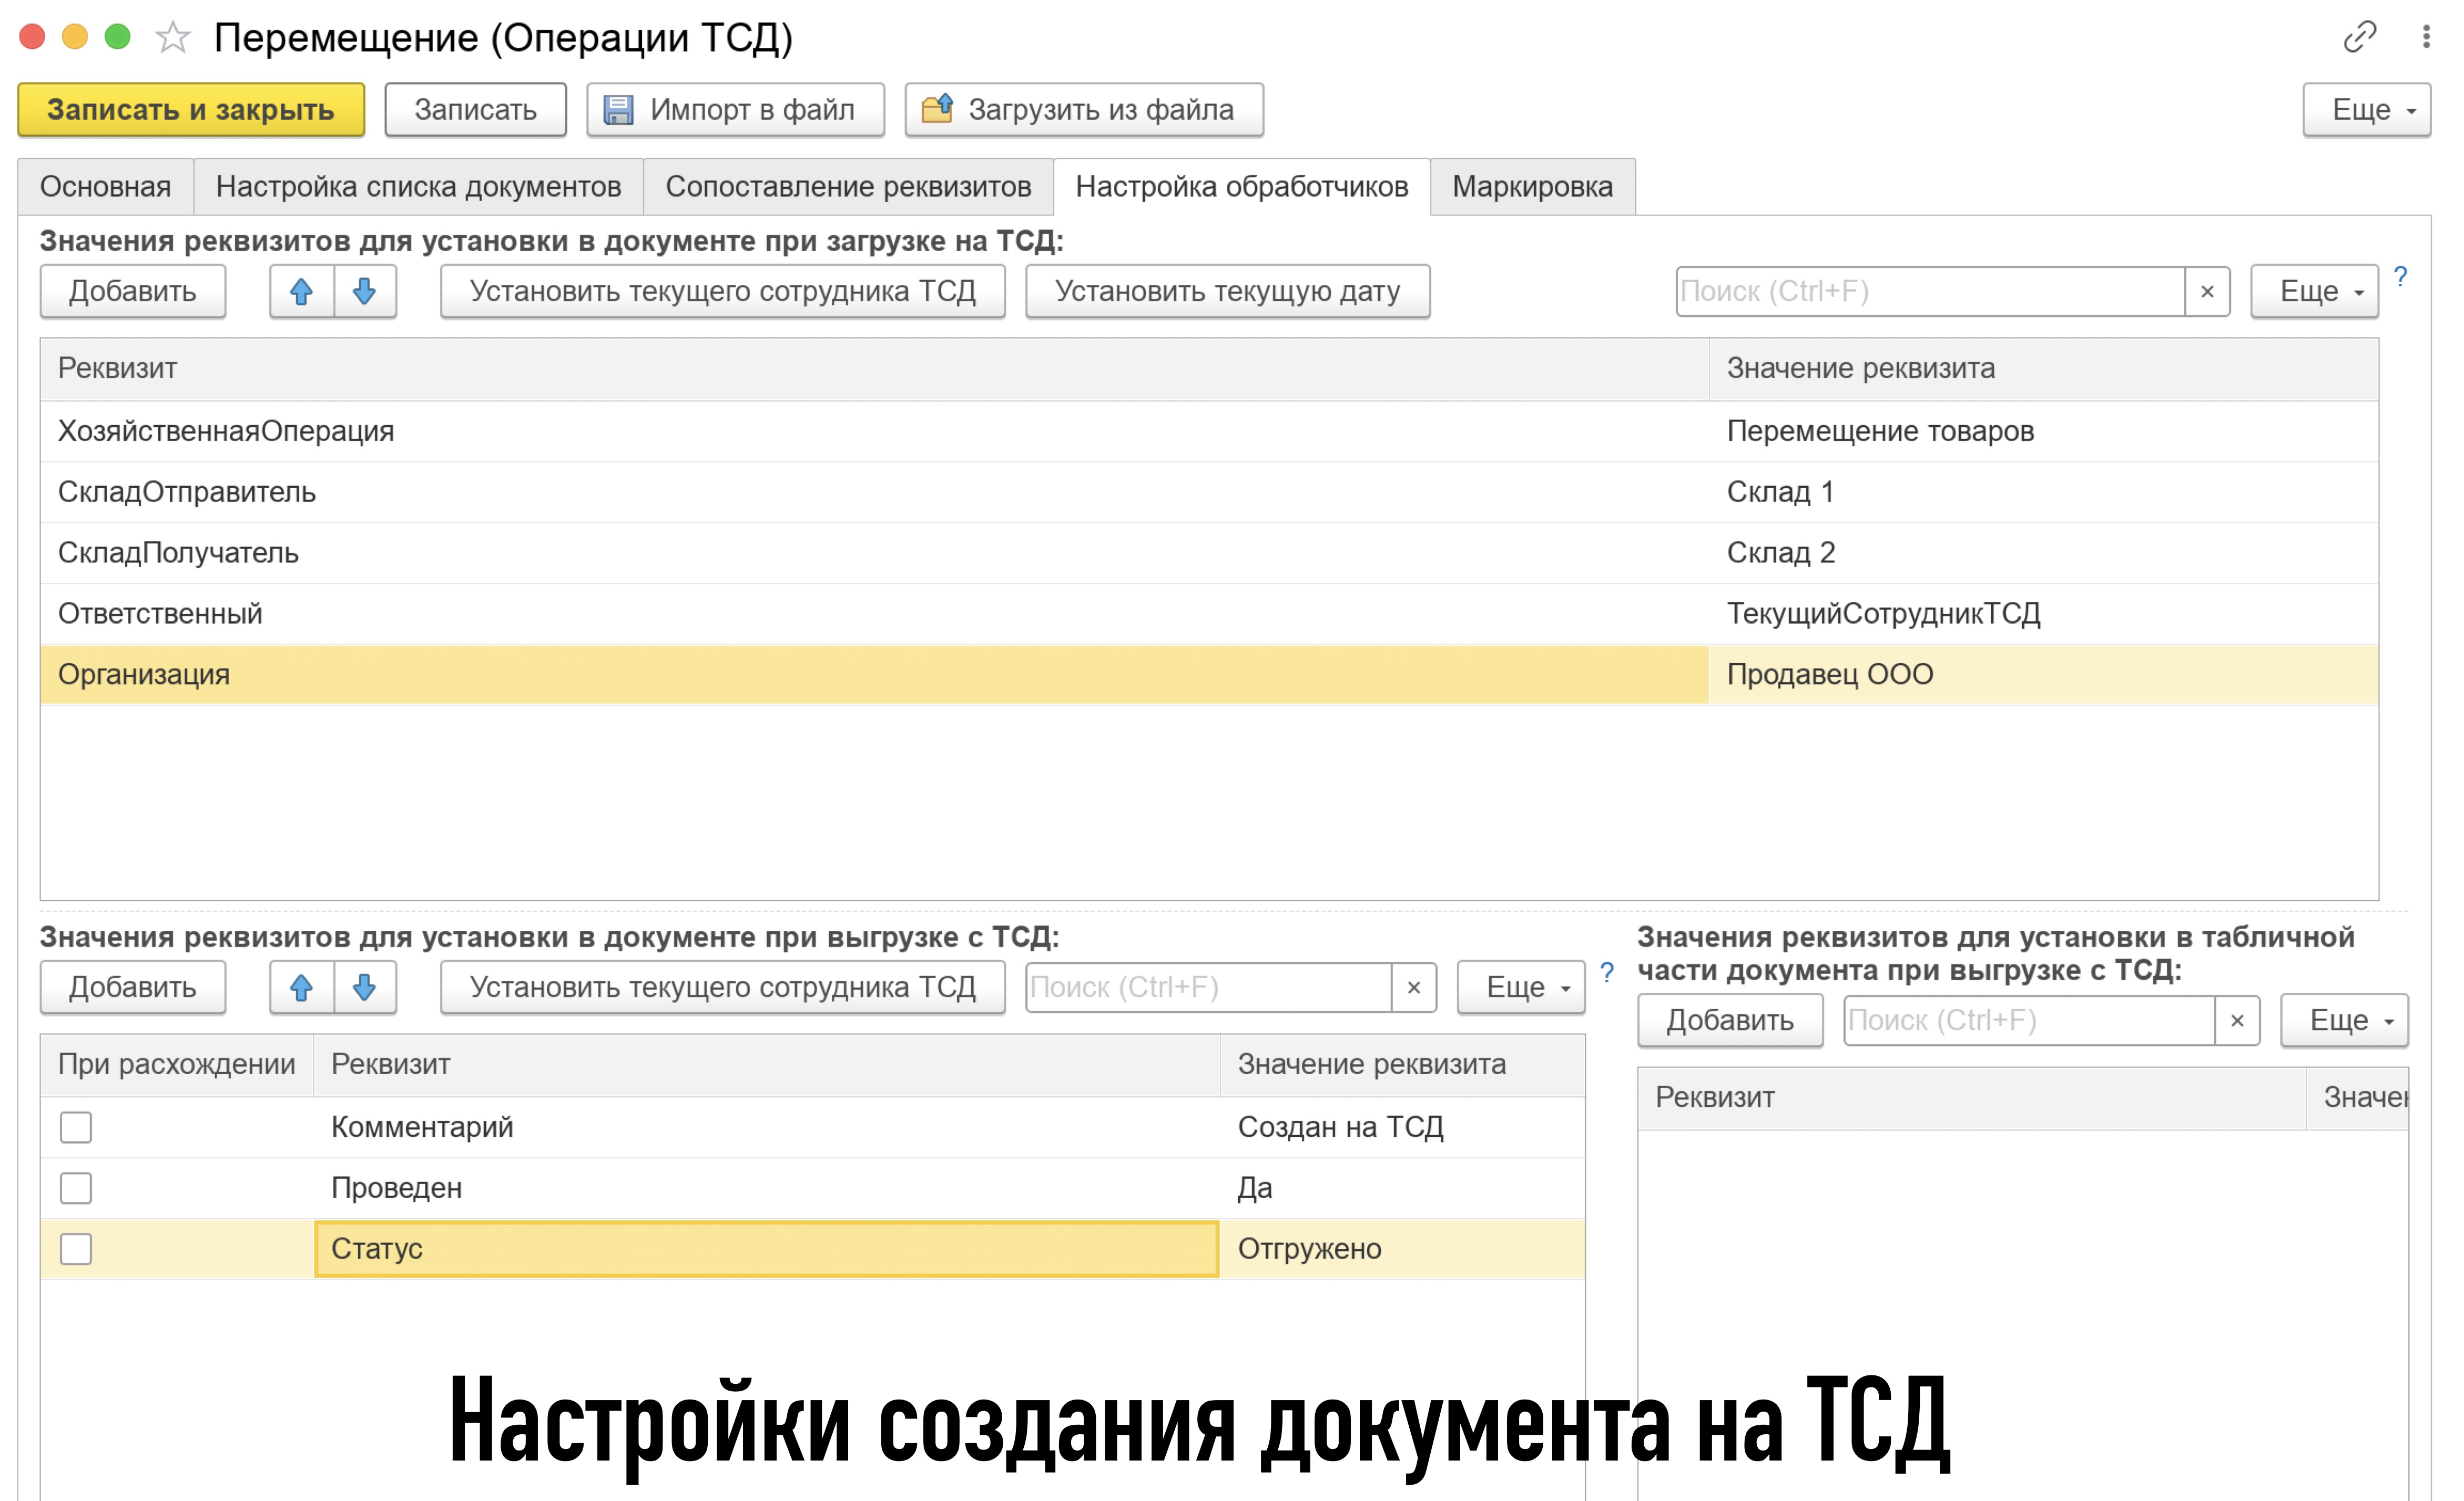Select the Отгружено value cell
The image size is (2464, 1501).
(1402, 1249)
